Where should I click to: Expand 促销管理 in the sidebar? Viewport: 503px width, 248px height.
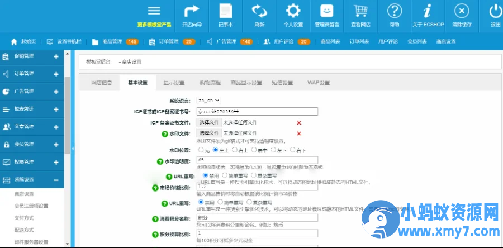coord(56,57)
